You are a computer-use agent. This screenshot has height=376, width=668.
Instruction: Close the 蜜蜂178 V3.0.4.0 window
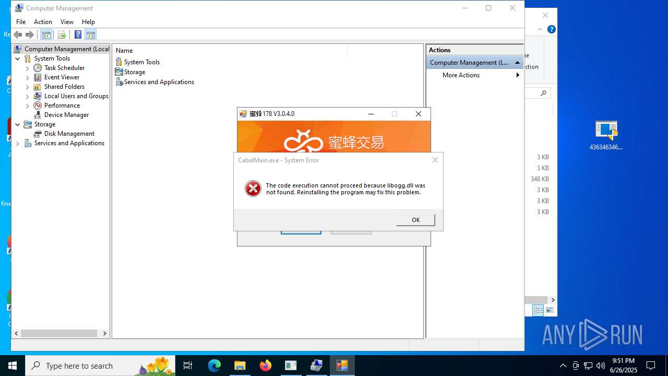pos(419,114)
